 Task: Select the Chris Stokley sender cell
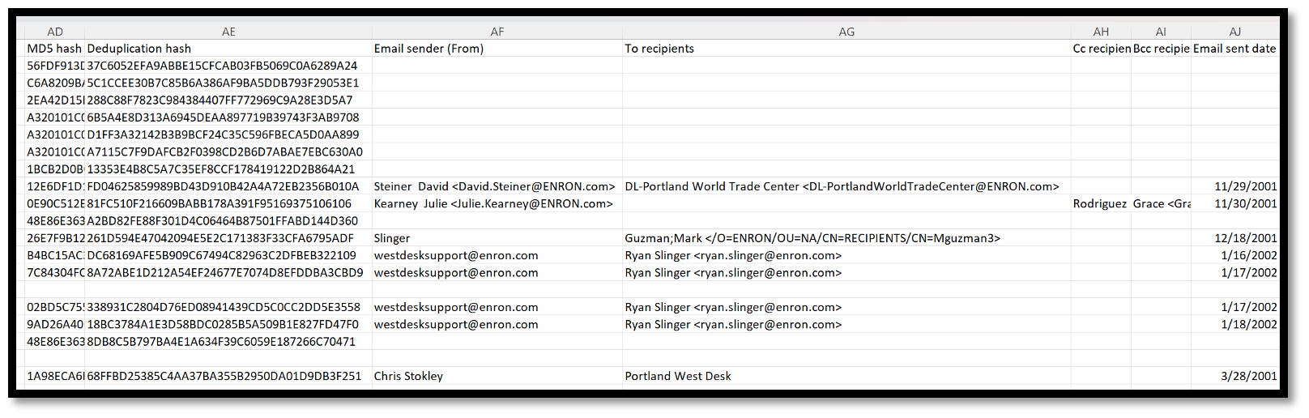[497, 376]
